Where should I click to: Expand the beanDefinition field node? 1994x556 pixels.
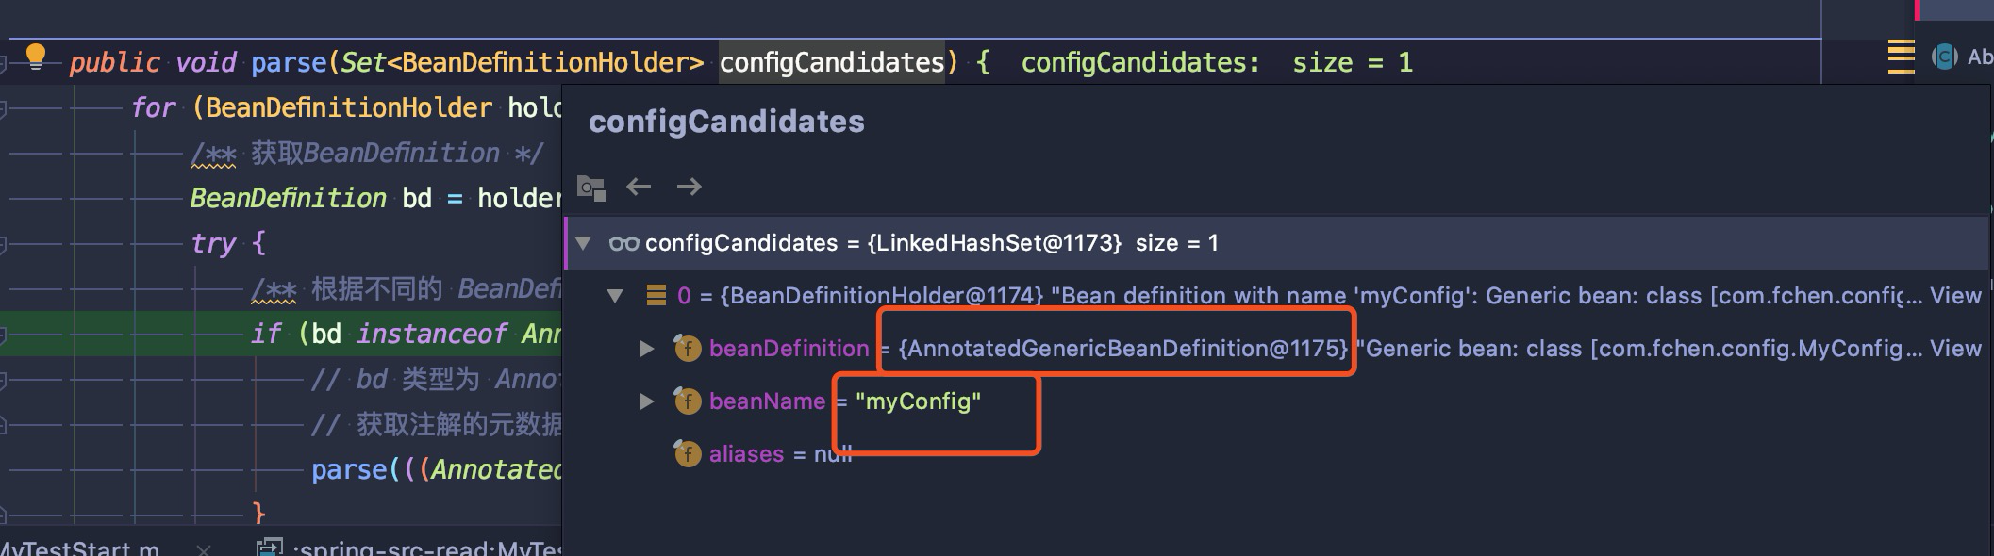pyautogui.click(x=647, y=349)
